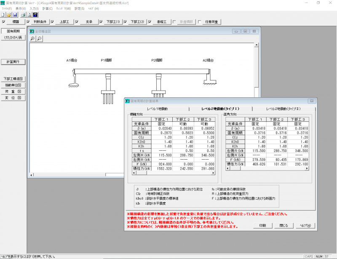Viewport: 337px width, 259px height.
Task: Maximize the 全体構造図 child window
Action: pyautogui.click(x=245, y=32)
